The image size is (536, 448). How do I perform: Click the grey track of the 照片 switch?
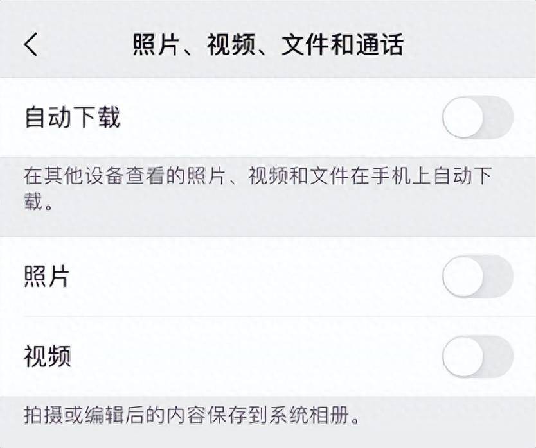click(x=499, y=277)
